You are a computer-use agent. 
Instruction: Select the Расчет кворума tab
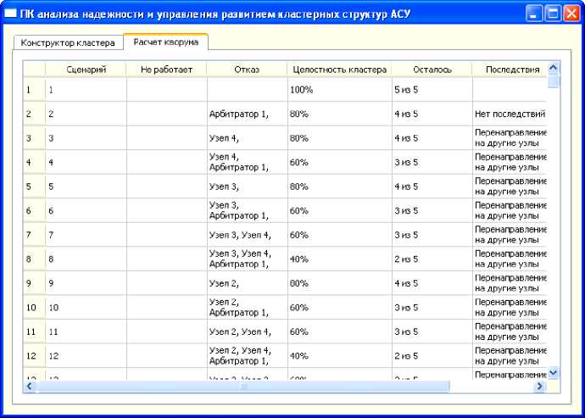pos(165,42)
